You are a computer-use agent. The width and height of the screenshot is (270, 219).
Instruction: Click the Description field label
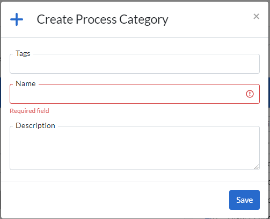point(35,125)
